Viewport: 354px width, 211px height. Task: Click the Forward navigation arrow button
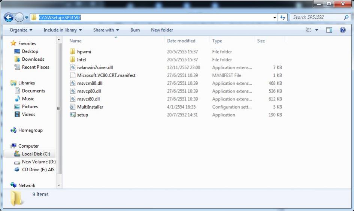(19, 17)
